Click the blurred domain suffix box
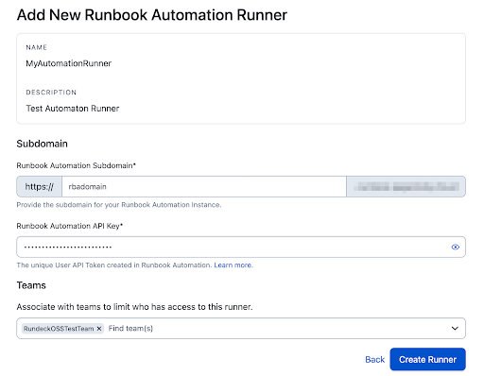The width and height of the screenshot is (484, 376). 406,187
